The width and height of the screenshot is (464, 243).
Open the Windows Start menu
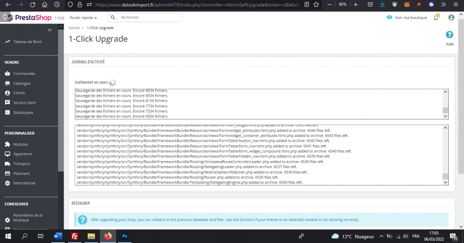click(x=8, y=236)
